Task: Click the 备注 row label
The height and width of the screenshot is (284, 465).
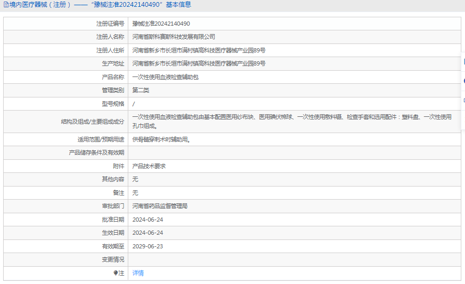Action: 119,193
